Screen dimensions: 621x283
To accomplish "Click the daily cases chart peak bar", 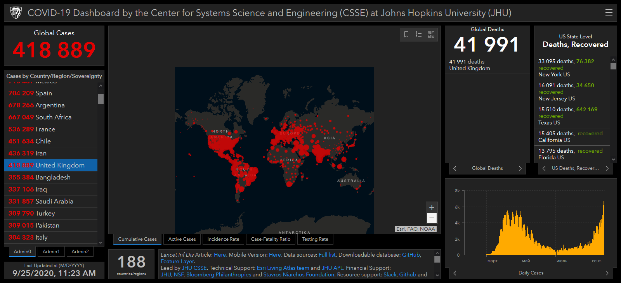I will (x=604, y=228).
